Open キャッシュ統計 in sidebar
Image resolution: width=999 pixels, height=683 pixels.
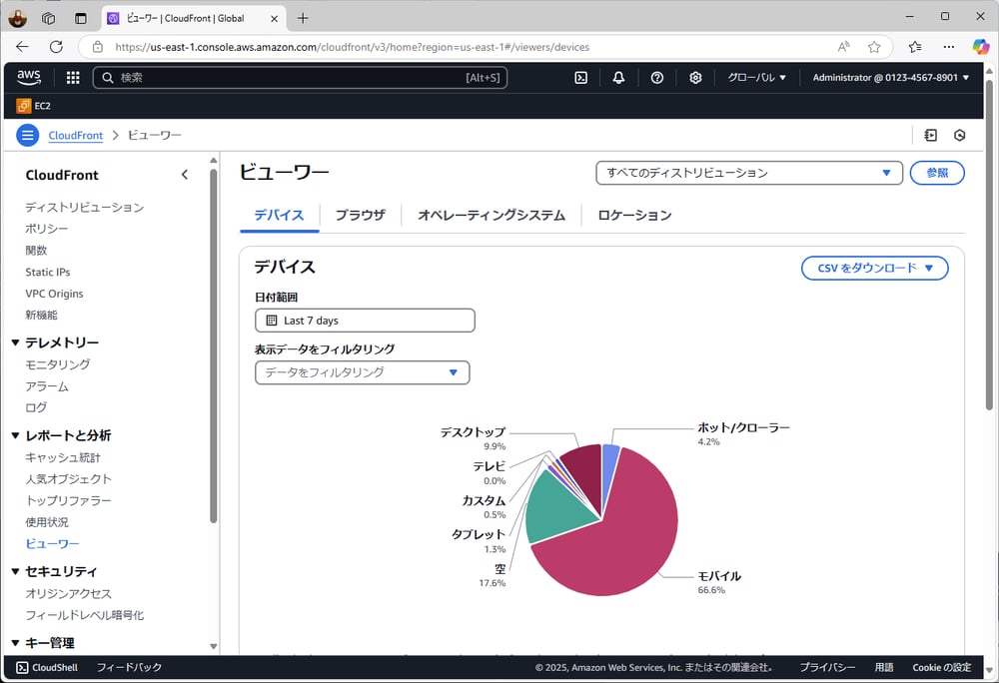pyautogui.click(x=62, y=457)
